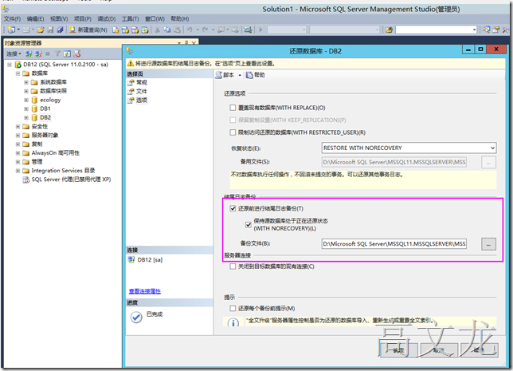The width and height of the screenshot is (513, 371).
Task: Tick 还原每个备份前提示(M) checkbox
Action: click(x=233, y=309)
